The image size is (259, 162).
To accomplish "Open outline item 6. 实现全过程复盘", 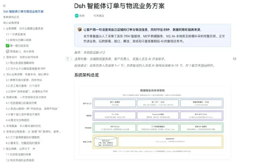I will click(x=32, y=132).
